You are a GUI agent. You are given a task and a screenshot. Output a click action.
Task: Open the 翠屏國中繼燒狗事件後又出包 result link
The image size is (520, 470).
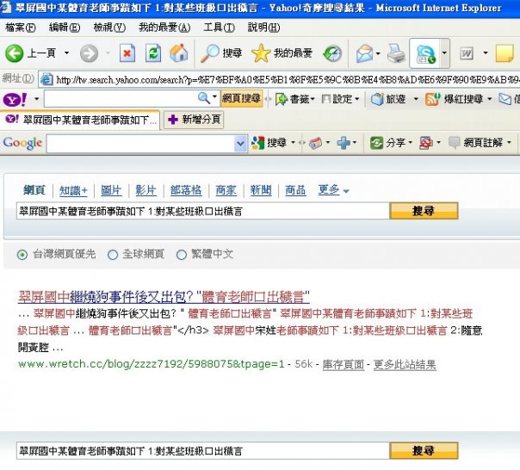click(164, 296)
